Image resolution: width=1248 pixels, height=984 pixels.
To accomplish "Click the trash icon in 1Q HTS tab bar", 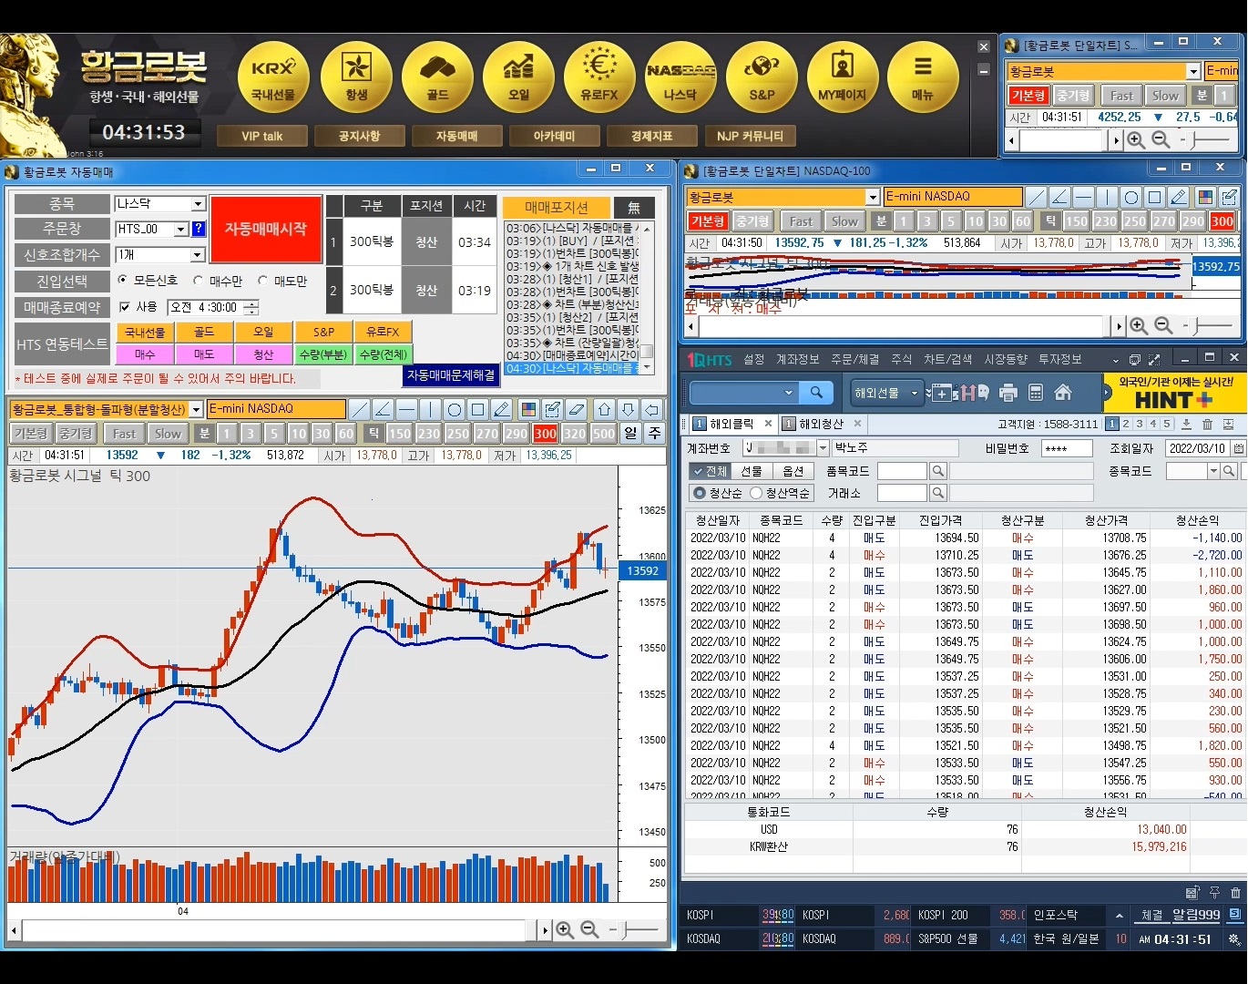I will 1207,424.
